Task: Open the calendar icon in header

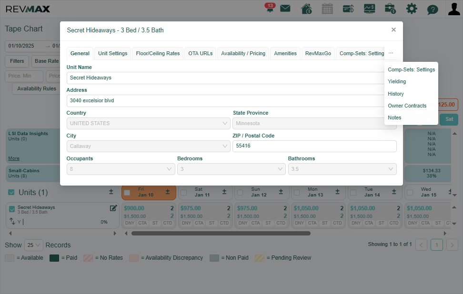Action: (x=327, y=9)
